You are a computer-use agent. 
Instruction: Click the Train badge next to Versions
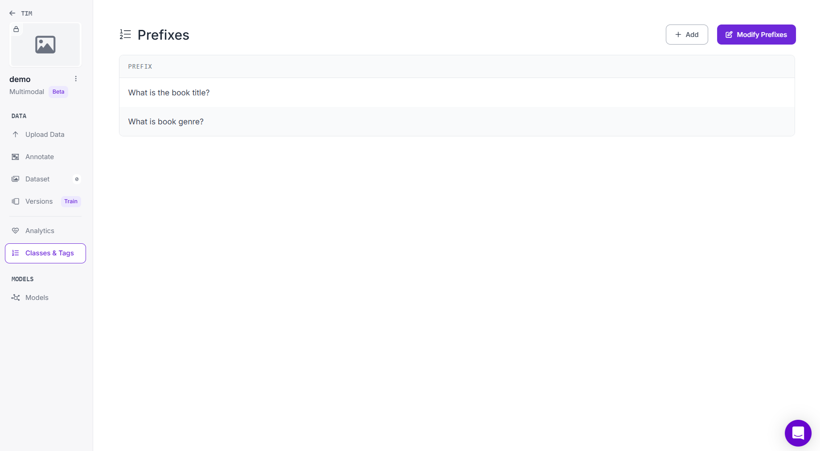tap(71, 201)
